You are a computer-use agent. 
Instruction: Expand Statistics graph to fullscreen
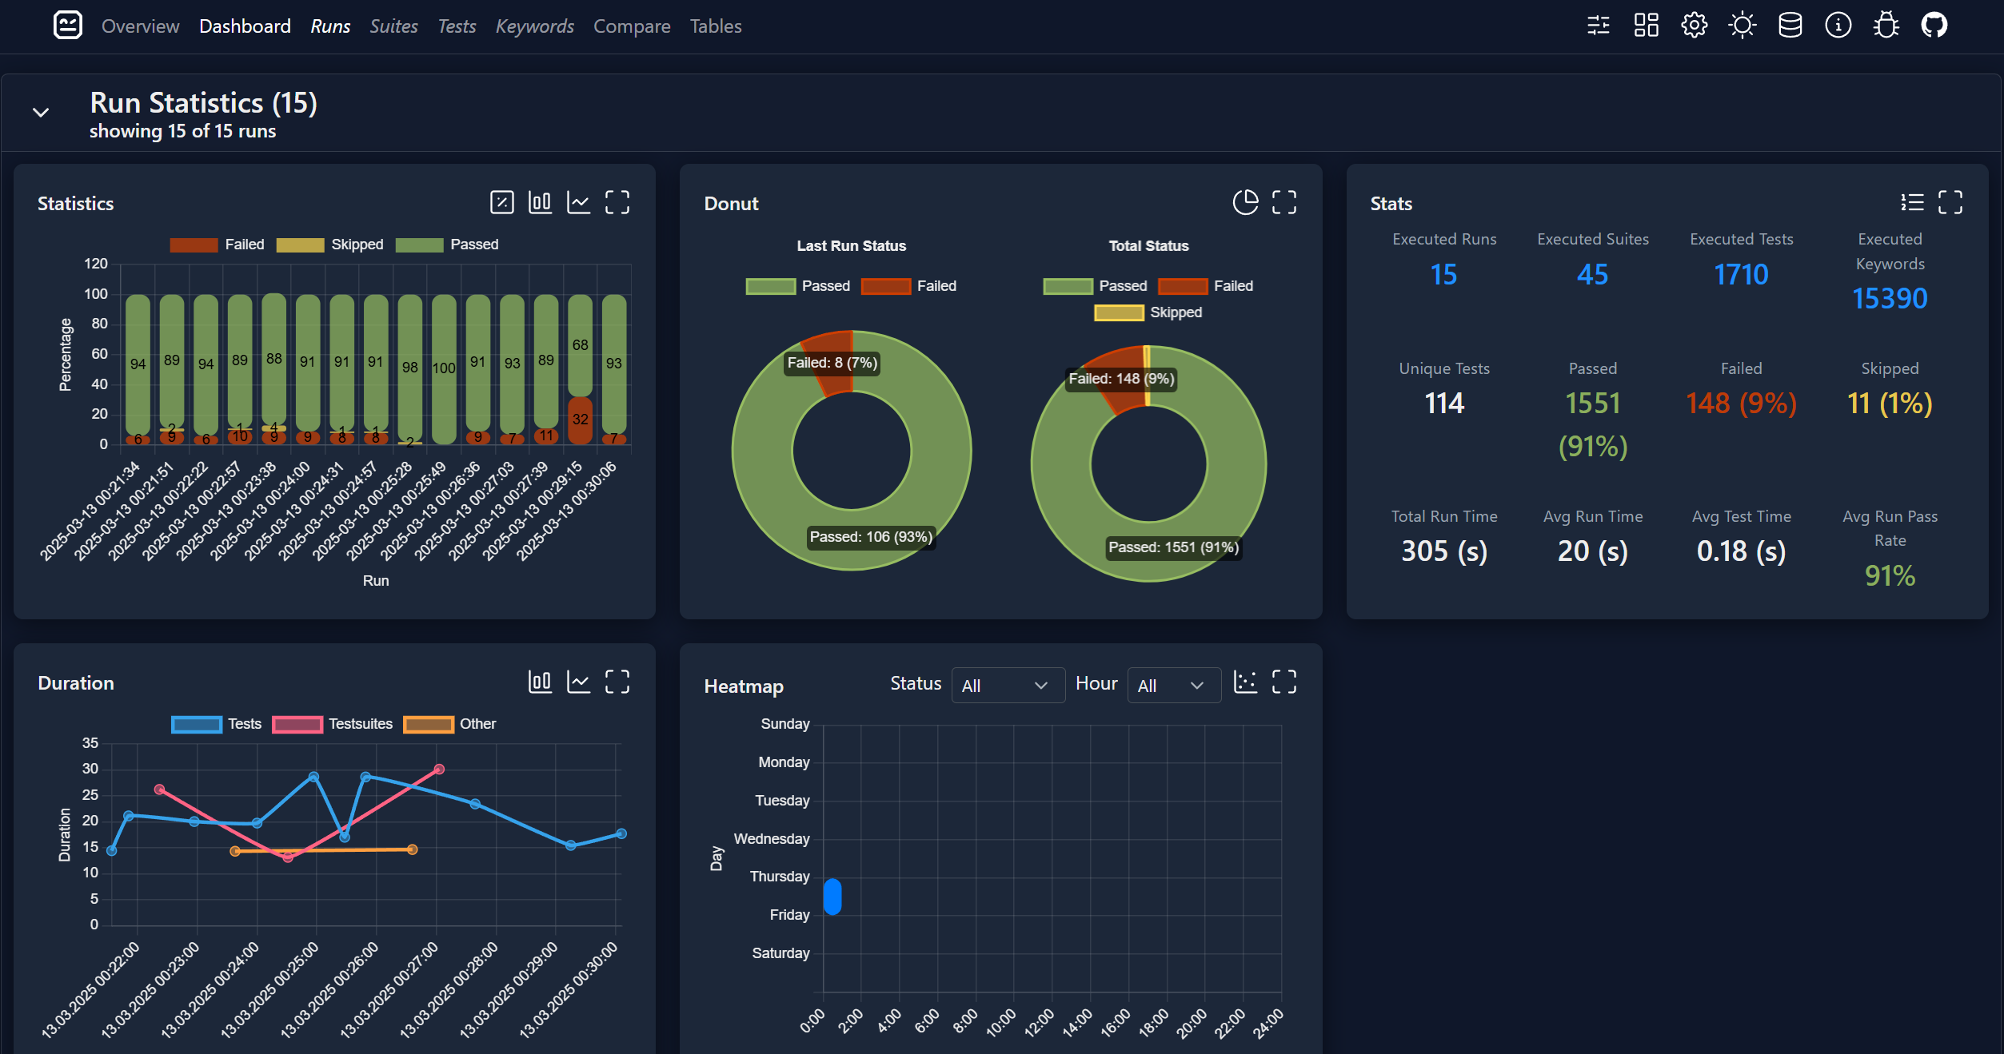pyautogui.click(x=617, y=202)
